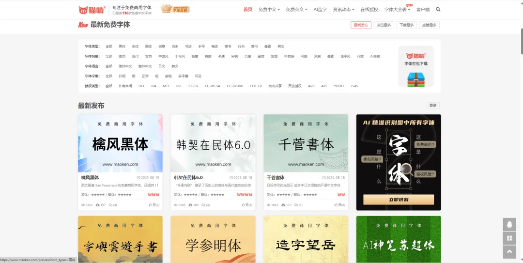
Task: Filter license type by CC-BY-SA
Action: pyautogui.click(x=213, y=86)
